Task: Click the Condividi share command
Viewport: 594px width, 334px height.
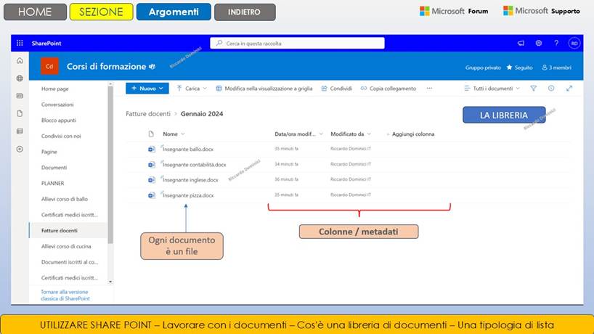Action: click(x=336, y=89)
